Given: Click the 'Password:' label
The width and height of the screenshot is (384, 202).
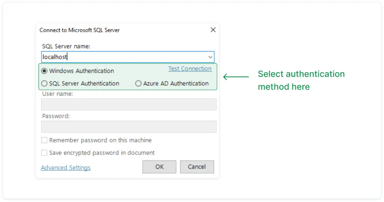Looking at the screenshot, I should coord(56,116).
